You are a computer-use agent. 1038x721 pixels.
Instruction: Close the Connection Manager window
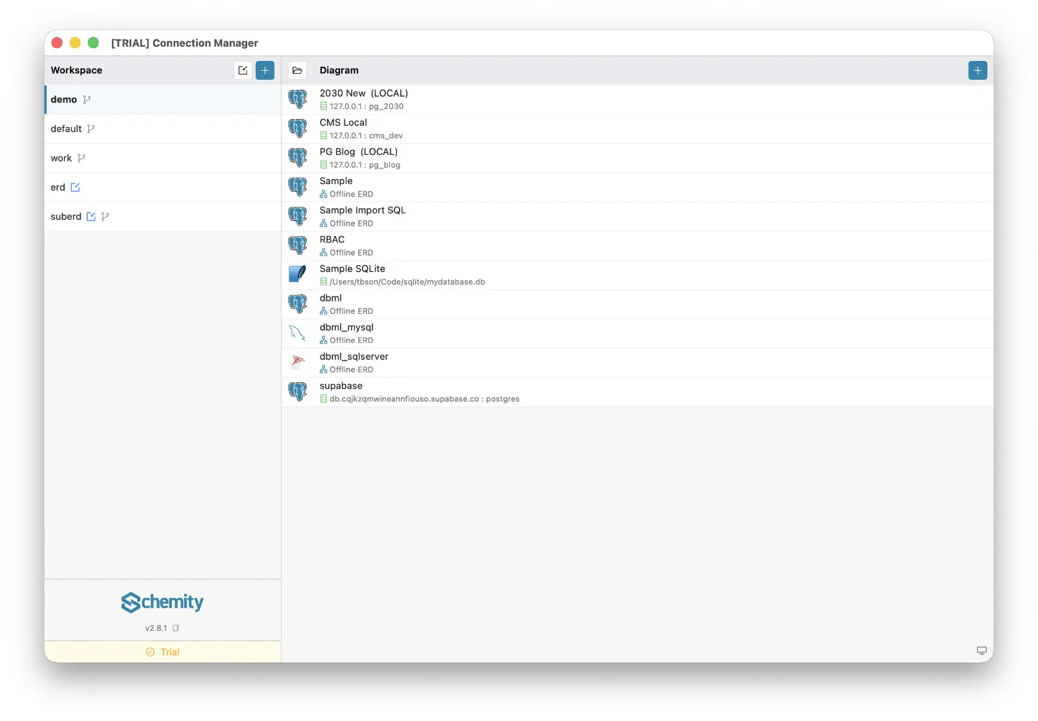point(57,43)
